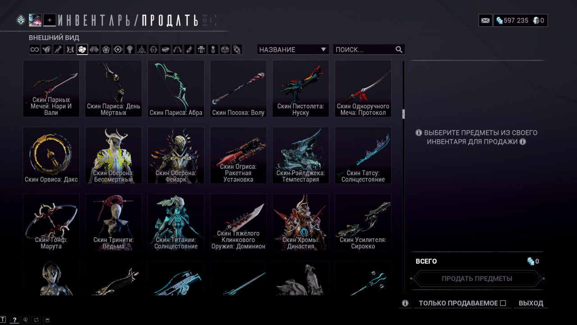This screenshot has height=325, width=577.
Task: Open the Warframes category filter icon
Action: (x=46, y=50)
